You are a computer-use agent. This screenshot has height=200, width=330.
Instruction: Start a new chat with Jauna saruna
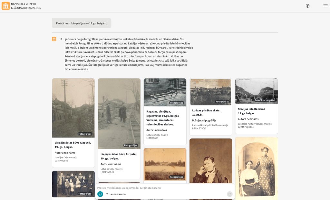[x=116, y=194]
